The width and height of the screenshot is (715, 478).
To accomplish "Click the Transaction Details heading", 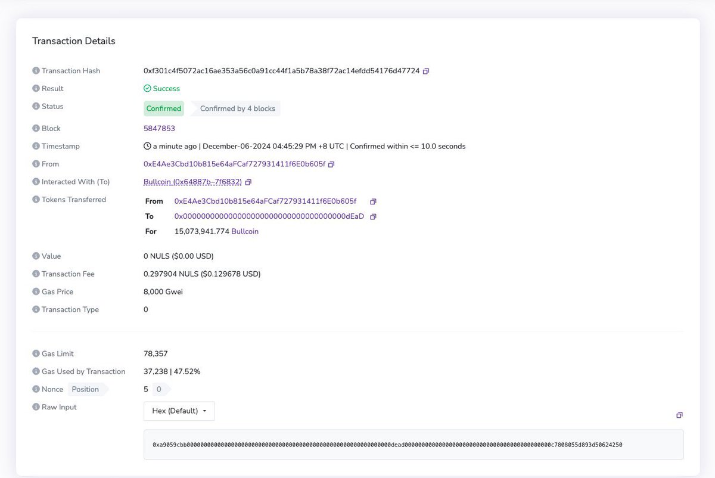I will click(x=74, y=41).
